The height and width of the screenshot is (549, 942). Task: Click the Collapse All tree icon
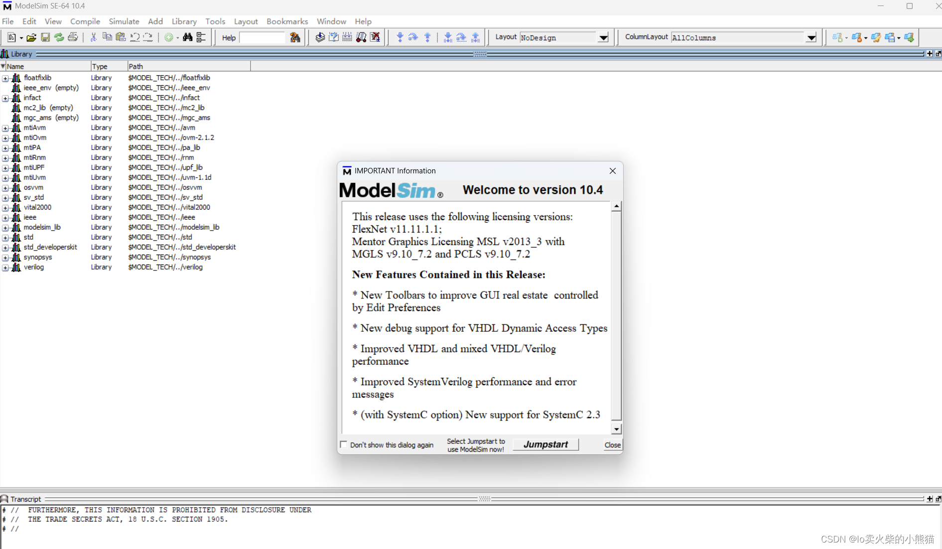tap(201, 37)
